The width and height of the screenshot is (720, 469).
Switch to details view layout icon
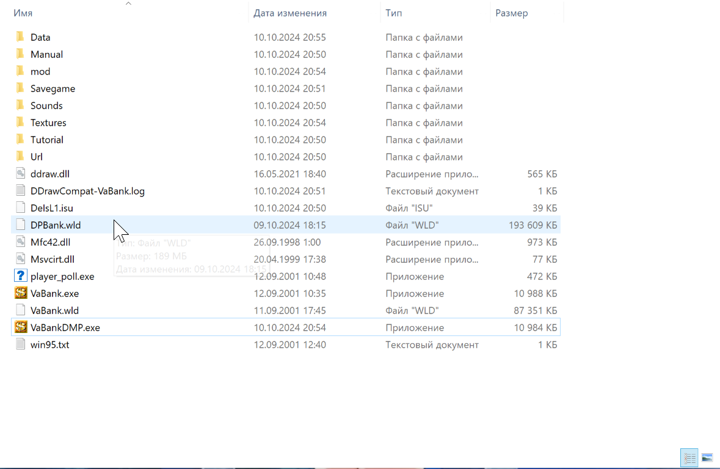(689, 457)
